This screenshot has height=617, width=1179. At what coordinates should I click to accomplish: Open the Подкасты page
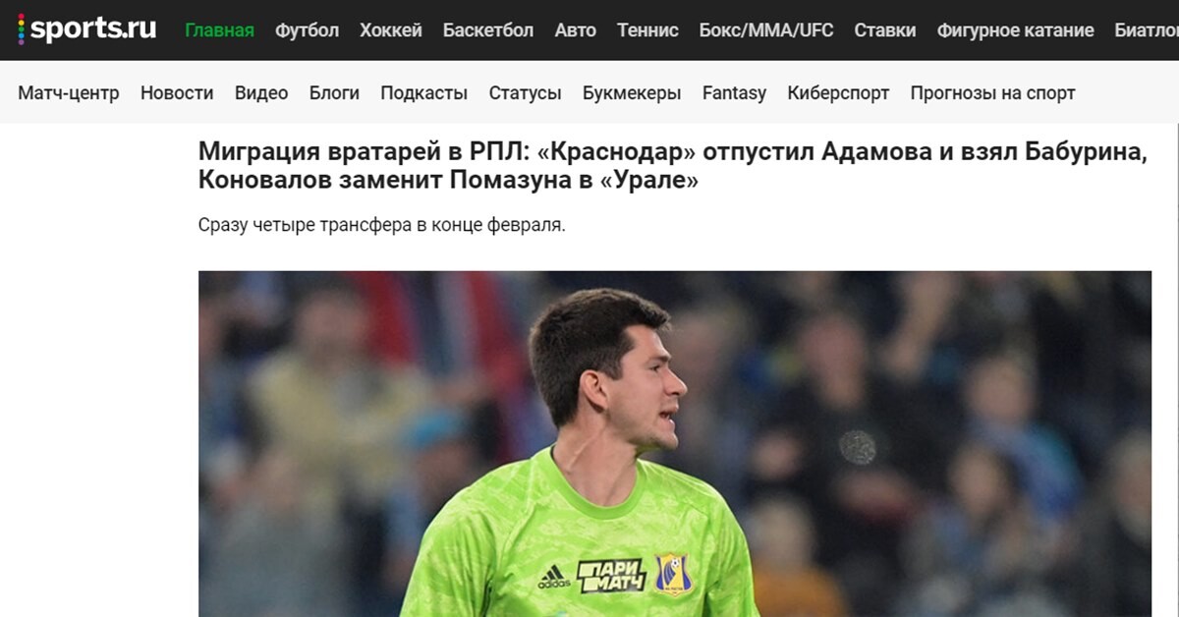pyautogui.click(x=423, y=93)
